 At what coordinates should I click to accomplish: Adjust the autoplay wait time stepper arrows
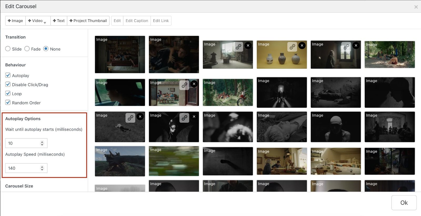pos(42,143)
